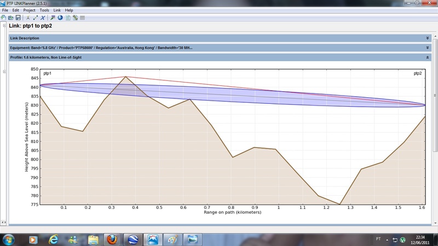Click the terrain peak near 0.35 km

(125, 77)
